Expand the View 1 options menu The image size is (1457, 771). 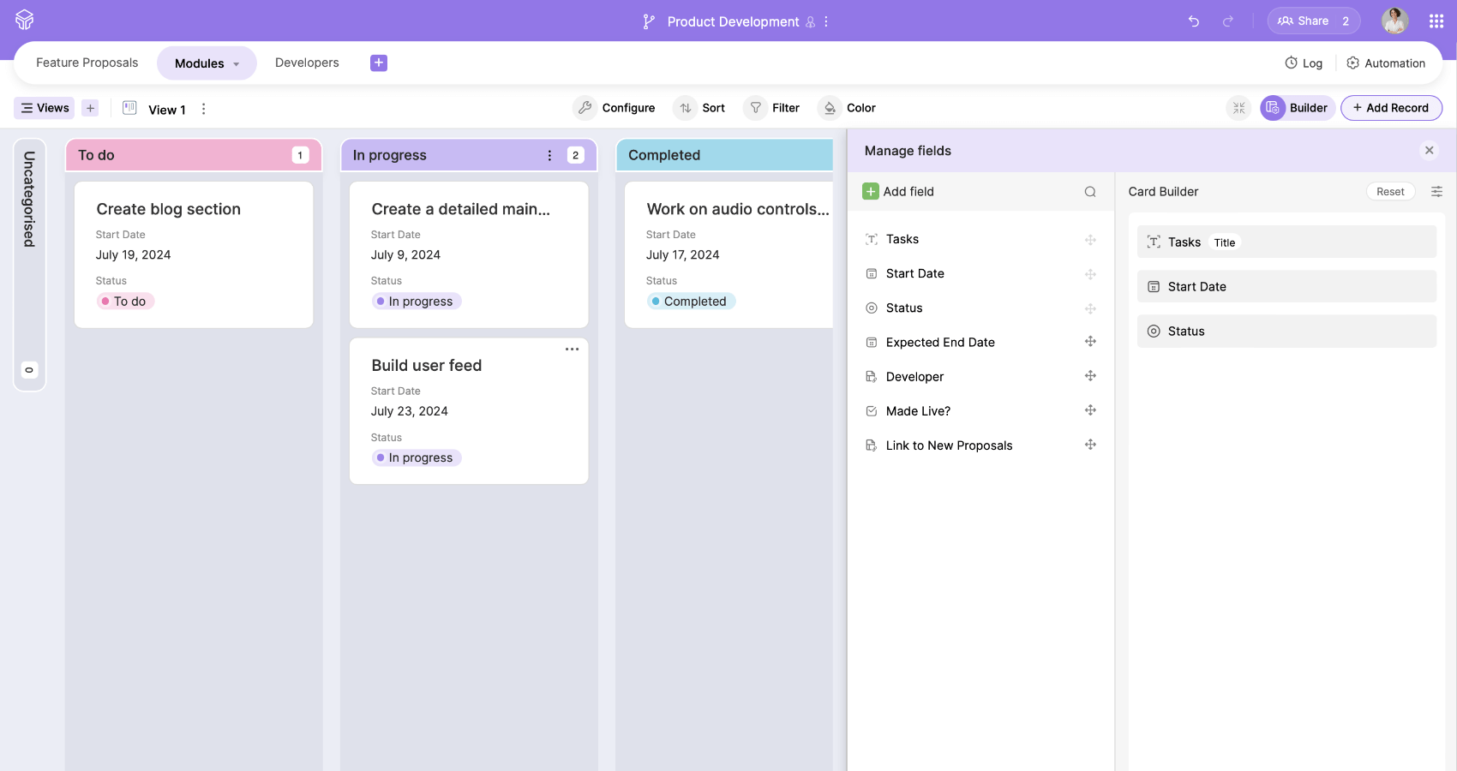(203, 110)
